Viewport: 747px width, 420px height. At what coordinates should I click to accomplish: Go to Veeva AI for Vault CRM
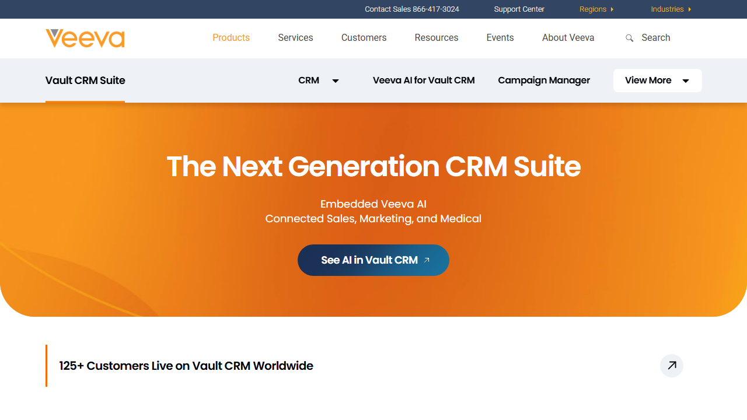tap(424, 80)
